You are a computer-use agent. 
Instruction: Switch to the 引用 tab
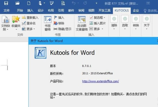click(61, 10)
